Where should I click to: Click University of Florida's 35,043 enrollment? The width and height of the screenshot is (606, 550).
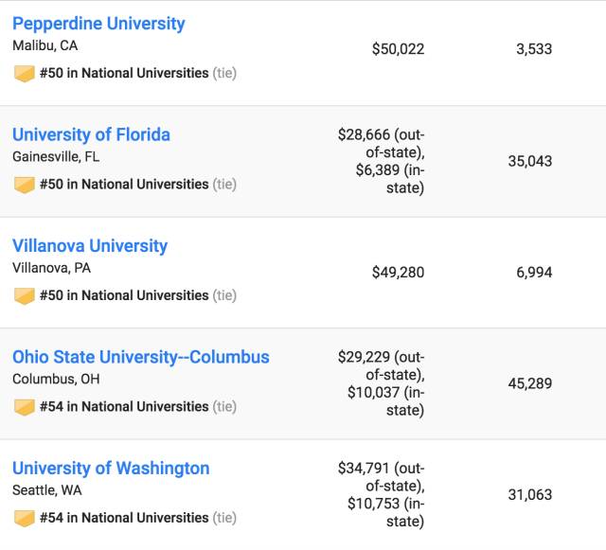pos(530,161)
